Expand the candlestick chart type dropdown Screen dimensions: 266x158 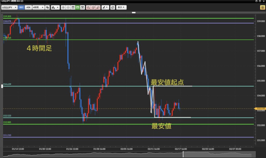pos(55,8)
